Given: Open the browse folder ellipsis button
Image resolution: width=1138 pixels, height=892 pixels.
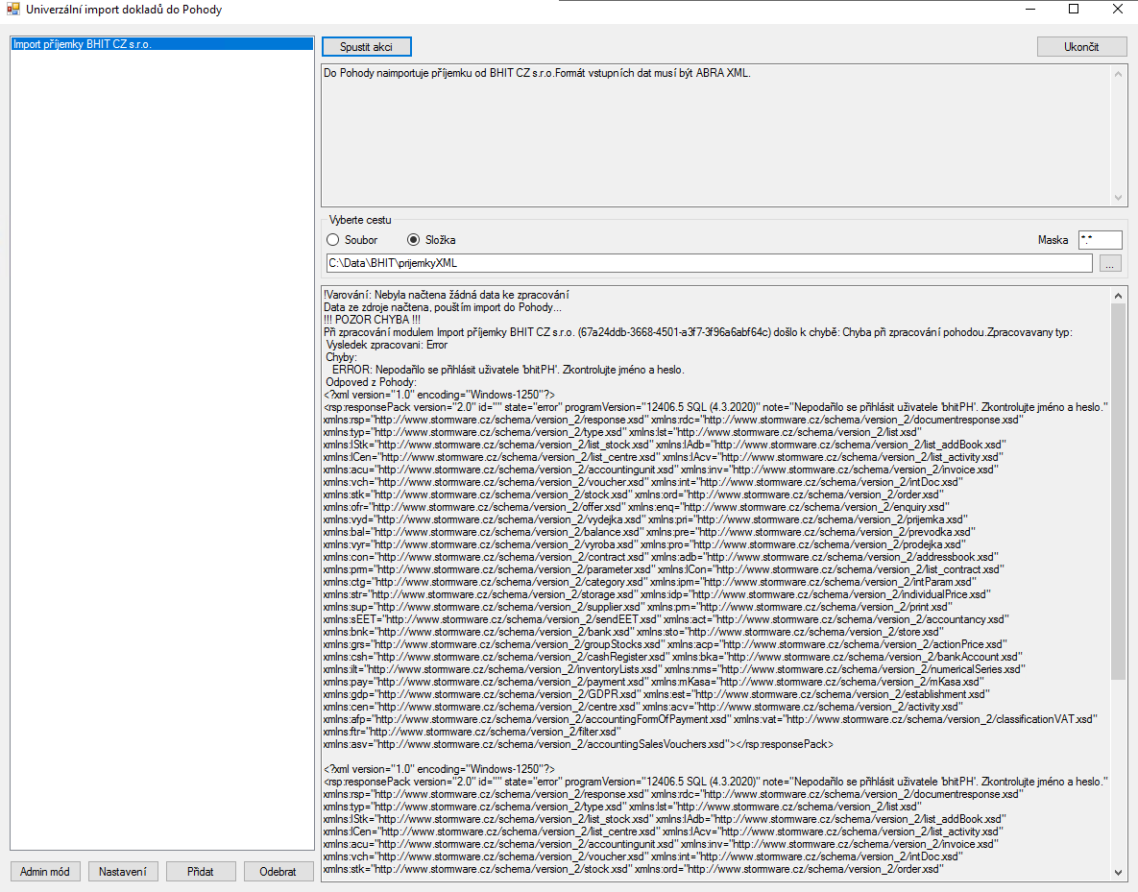Looking at the screenshot, I should (1110, 263).
